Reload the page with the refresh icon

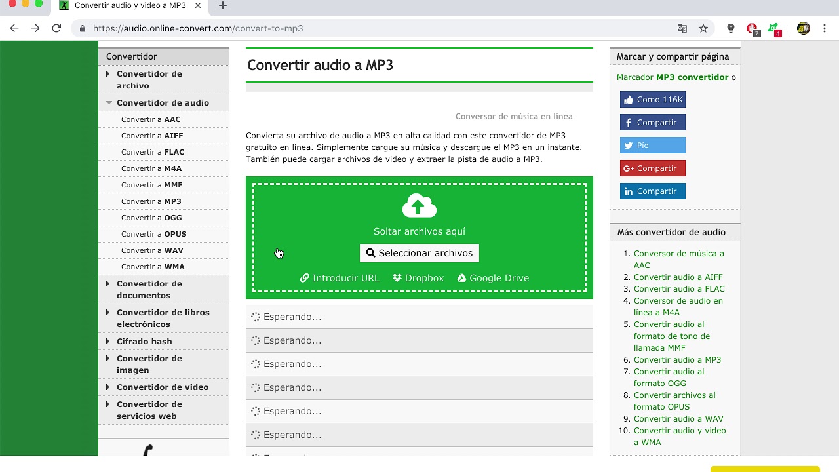56,28
